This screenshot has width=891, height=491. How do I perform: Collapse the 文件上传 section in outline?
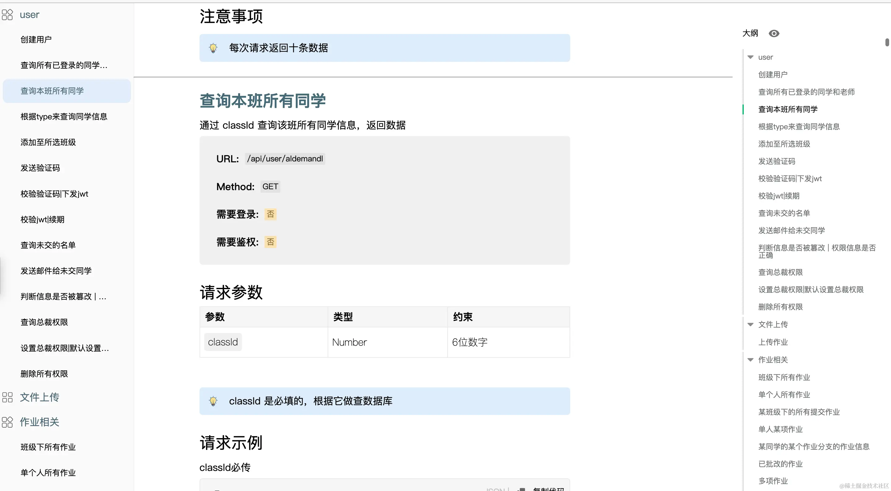[750, 325]
